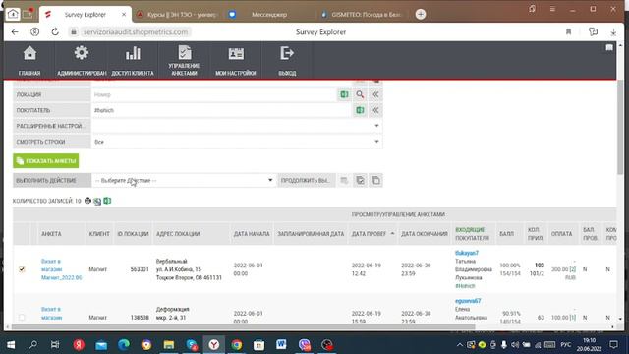Reload the page with browser refresh icon

pos(55,32)
